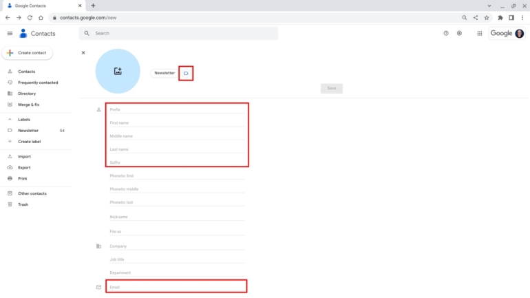The height and width of the screenshot is (298, 530).
Task: Close the new contact form
Action: coord(83,52)
